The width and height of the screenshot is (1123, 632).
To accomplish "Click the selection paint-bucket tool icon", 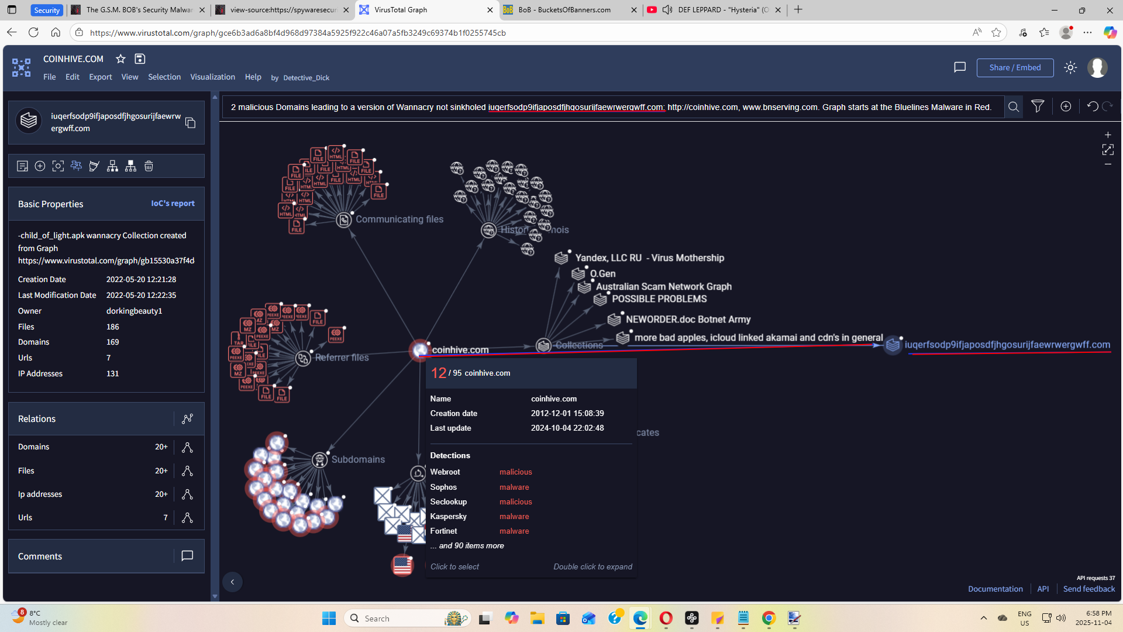I will [94, 166].
